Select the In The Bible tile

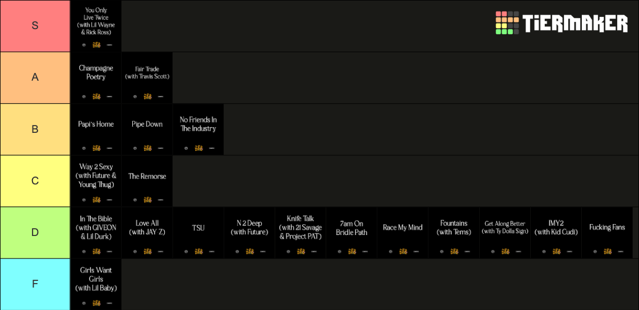96,233
